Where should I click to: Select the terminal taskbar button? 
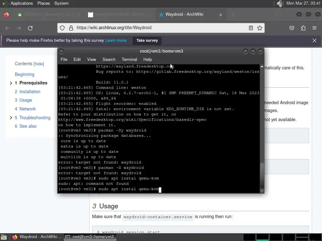90,237
